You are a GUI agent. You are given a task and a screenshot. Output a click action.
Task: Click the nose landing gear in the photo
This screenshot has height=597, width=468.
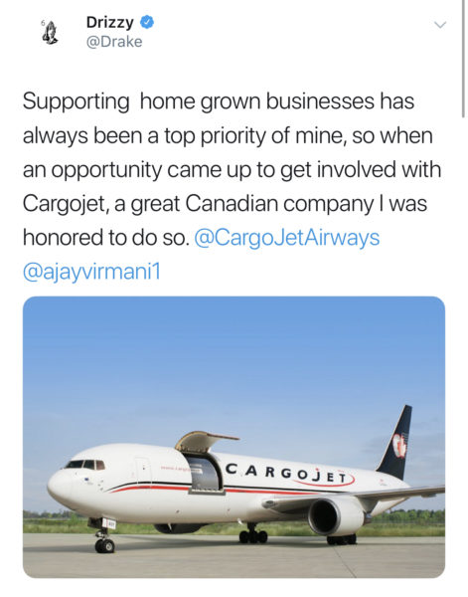point(104,537)
